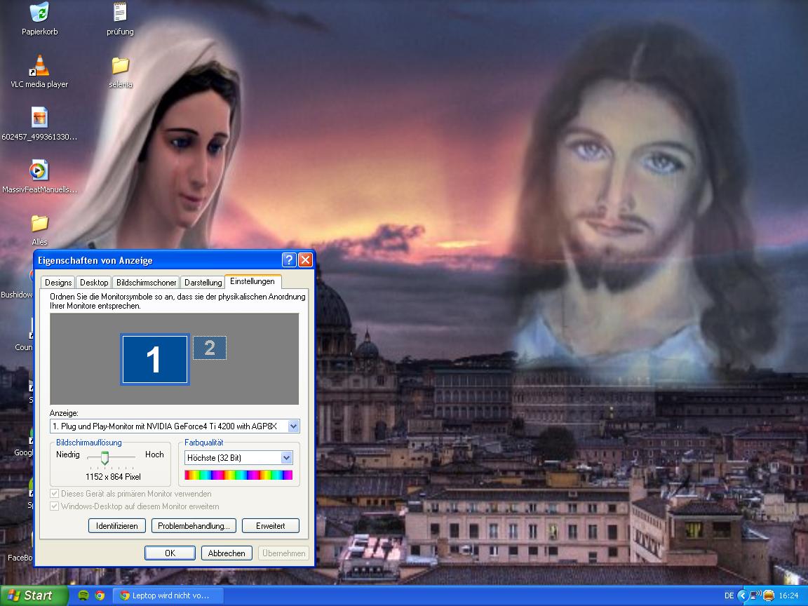Switch to the Bildschirmschoner tab
The image size is (808, 606).
tap(146, 283)
